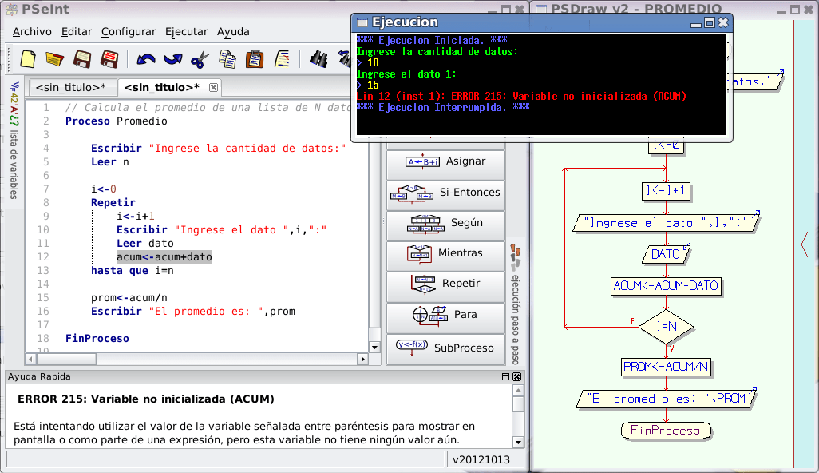Click the prom<-acum/n code line
Screen dimensions: 819x473
(x=129, y=298)
